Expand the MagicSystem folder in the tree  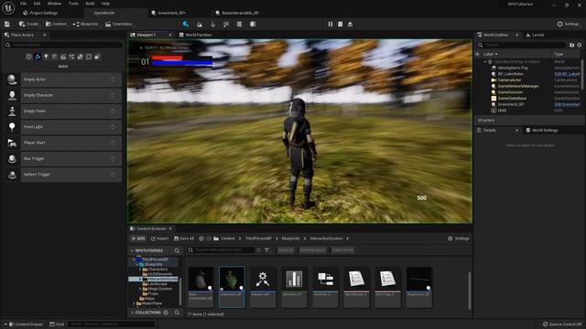click(x=140, y=289)
